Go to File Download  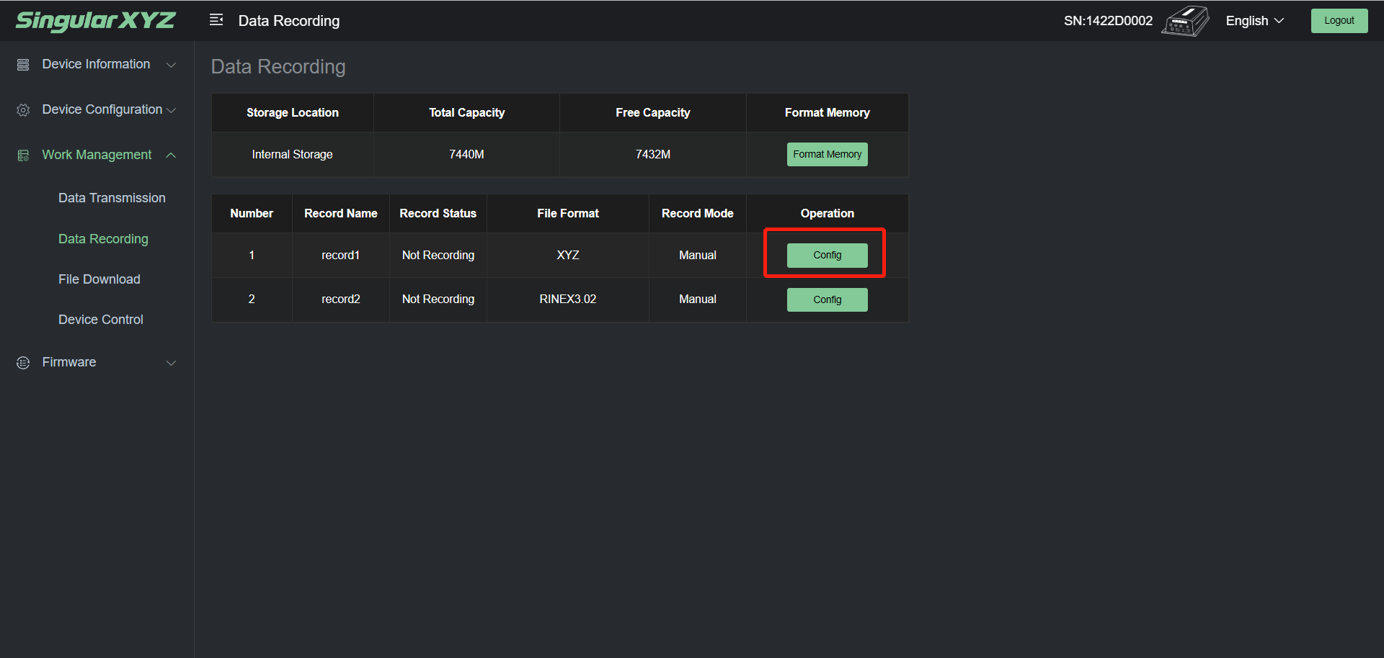[x=99, y=279]
